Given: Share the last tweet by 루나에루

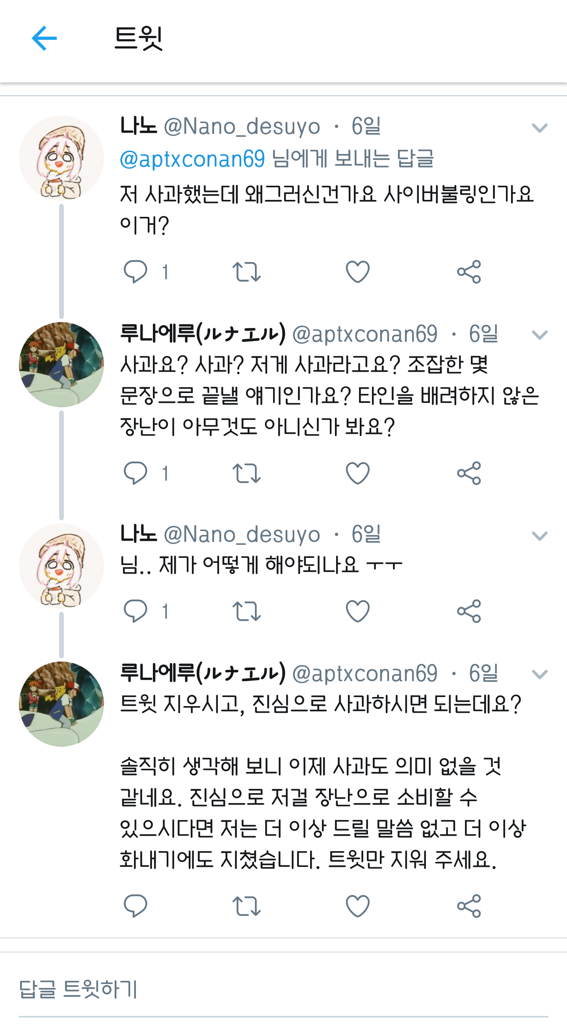Looking at the screenshot, I should (x=469, y=906).
